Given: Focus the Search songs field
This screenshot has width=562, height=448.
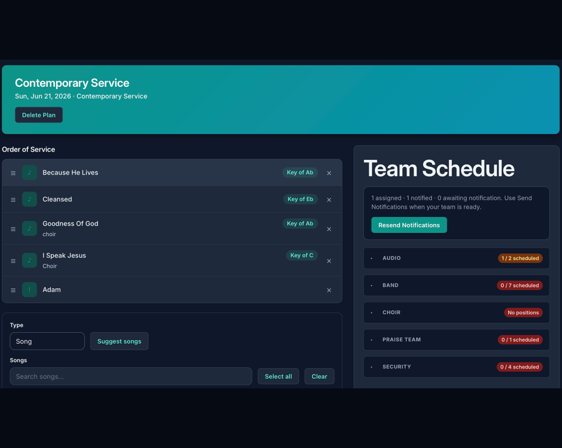Looking at the screenshot, I should coord(131,376).
